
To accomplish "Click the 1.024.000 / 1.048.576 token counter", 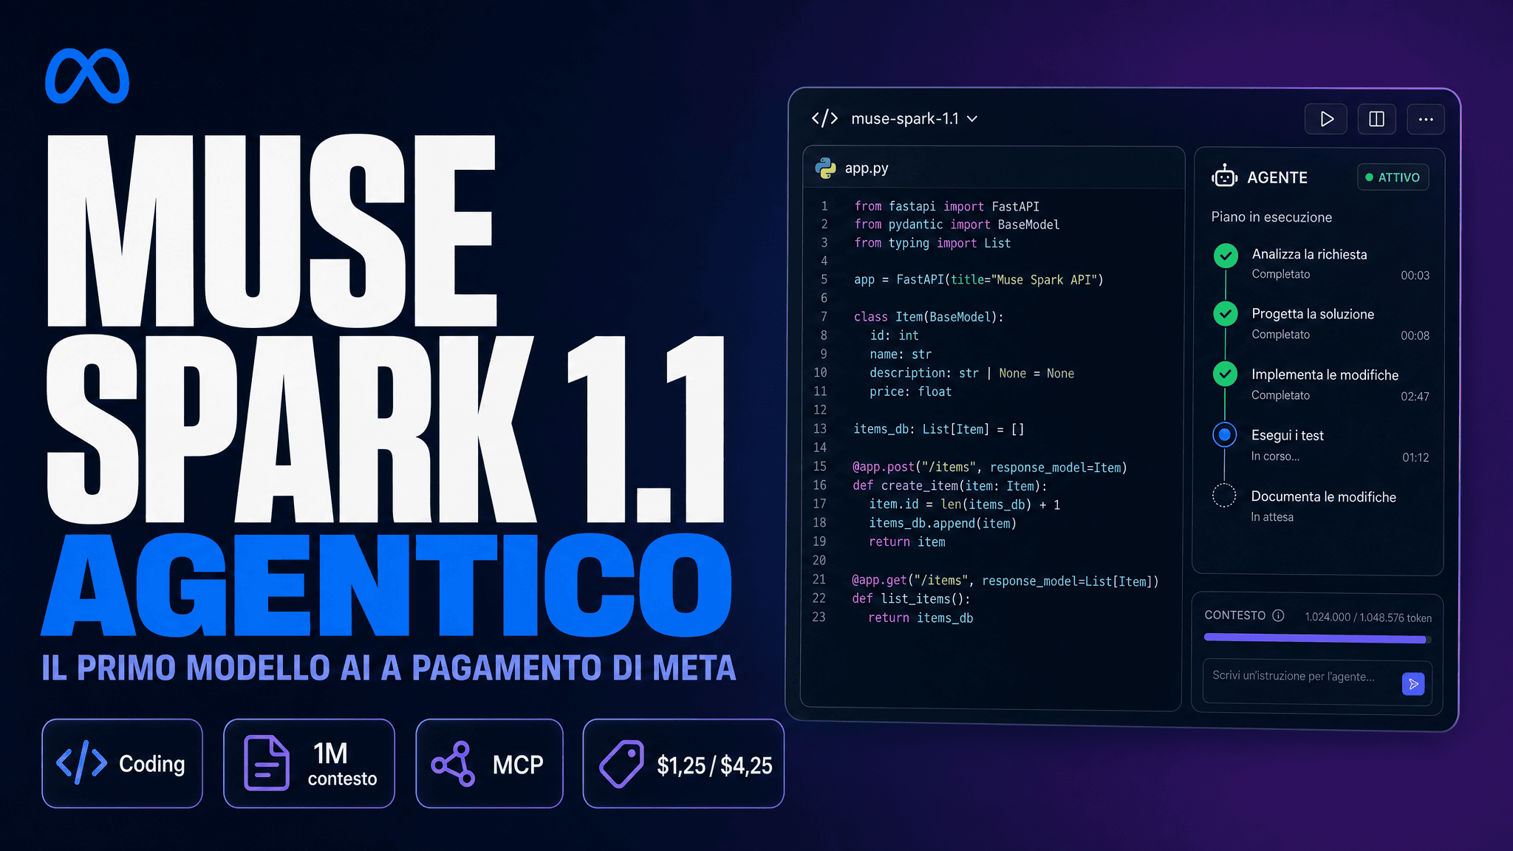I will [x=1368, y=618].
